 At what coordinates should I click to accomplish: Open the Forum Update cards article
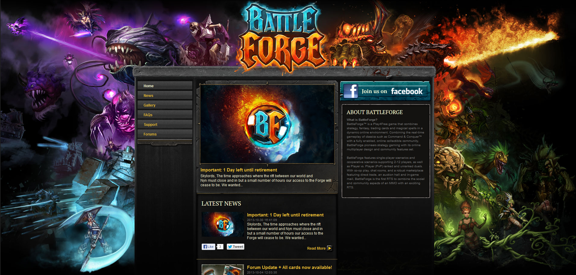coord(289,267)
